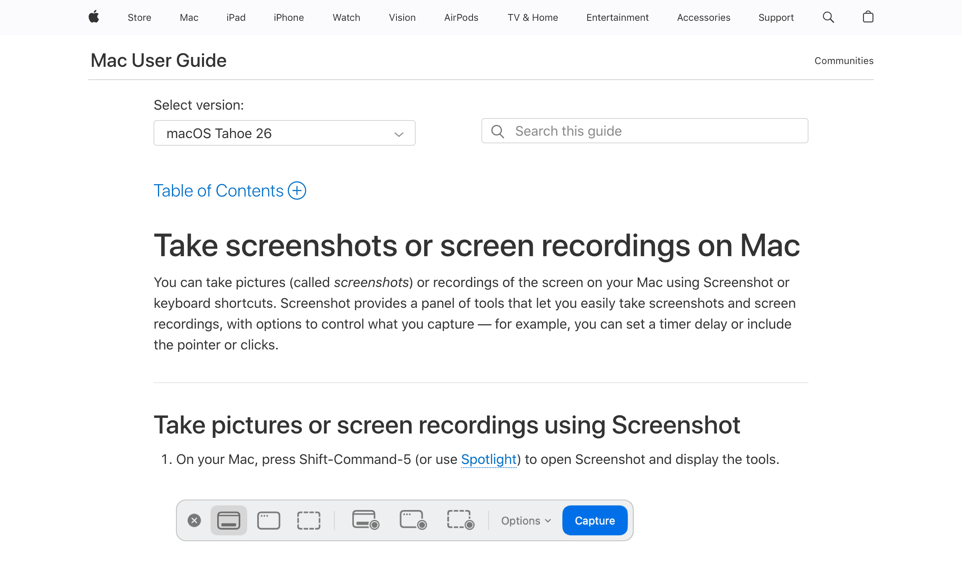Viewport: 962px width, 562px height.
Task: Open the search with the magnifying glass icon
Action: 828,17
